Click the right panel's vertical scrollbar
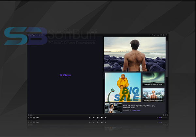196x137 pixels. pos(167,59)
